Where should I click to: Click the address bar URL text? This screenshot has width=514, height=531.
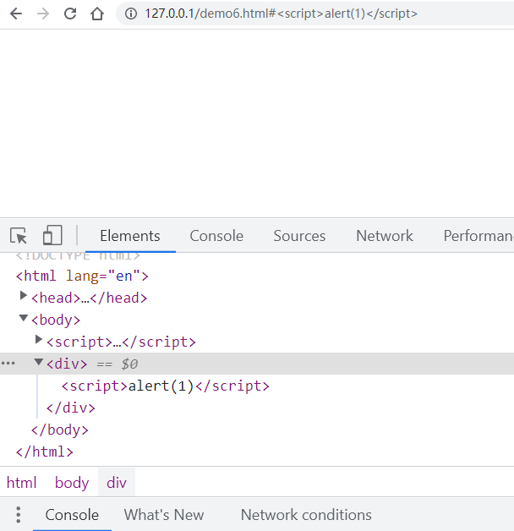281,14
